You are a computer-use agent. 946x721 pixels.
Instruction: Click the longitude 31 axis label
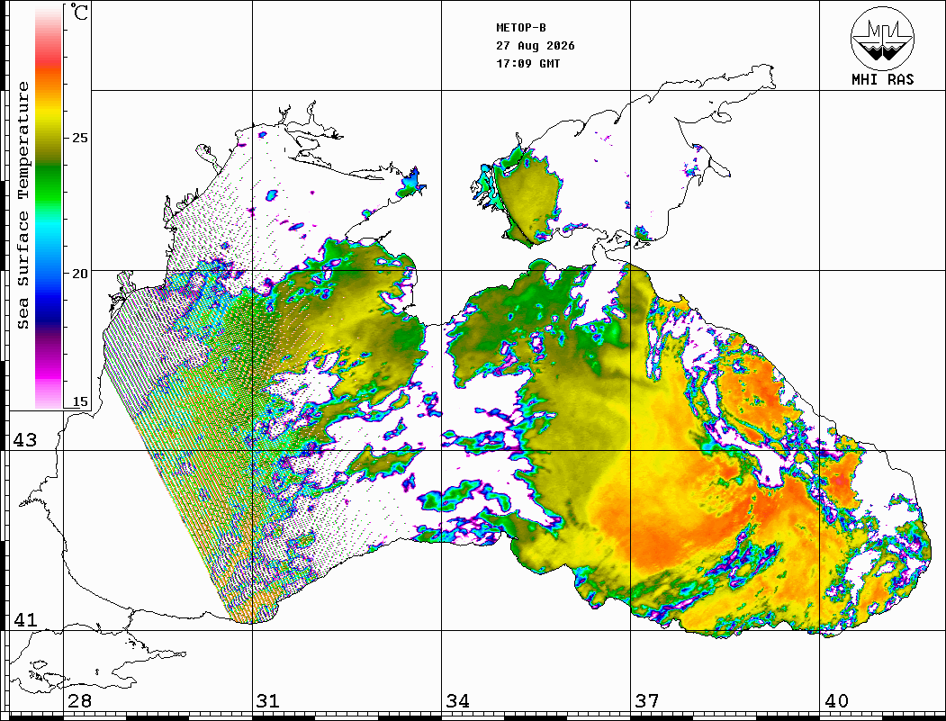(x=268, y=700)
